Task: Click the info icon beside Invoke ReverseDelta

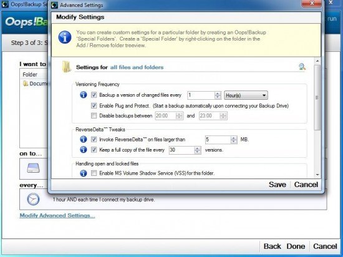Action: pyautogui.click(x=84, y=139)
